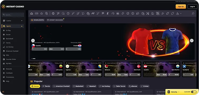This screenshot has height=95, width=199.
Task: Collapse the sidebar with double chevron
Action: (3, 92)
